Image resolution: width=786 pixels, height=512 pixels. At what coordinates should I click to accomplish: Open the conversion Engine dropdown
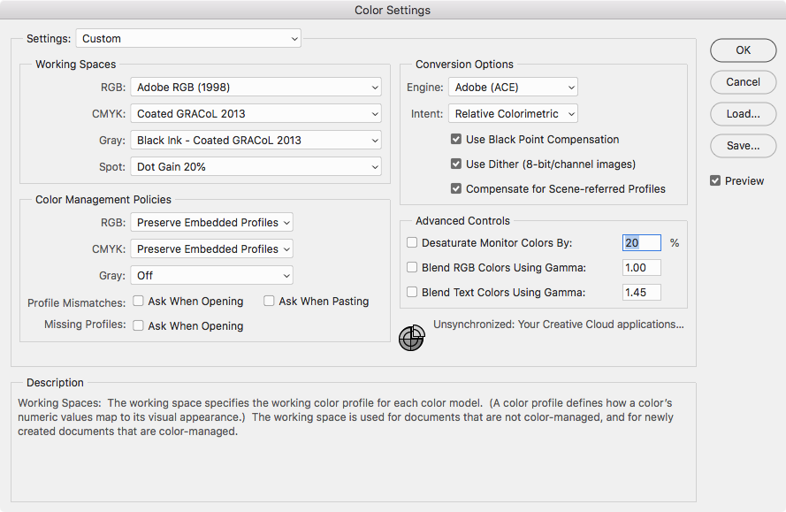pyautogui.click(x=513, y=87)
